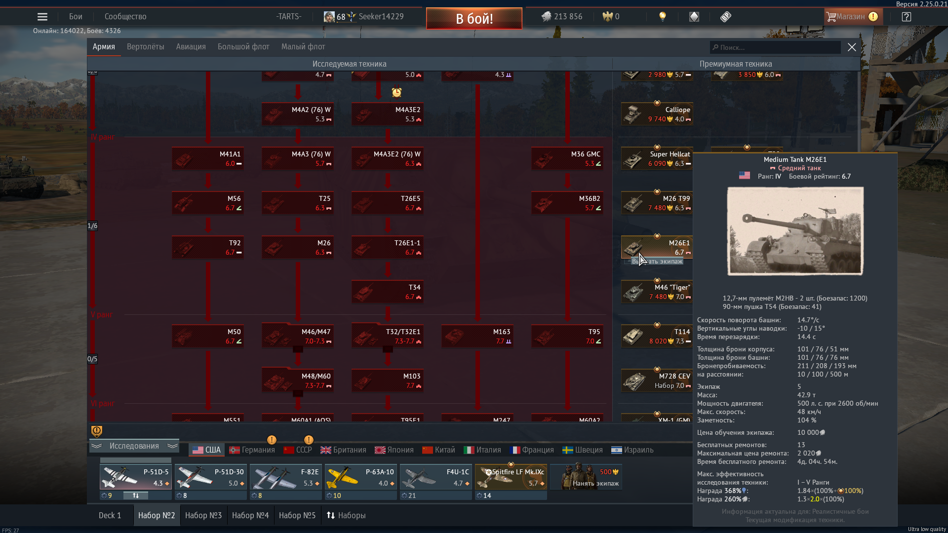
Task: Select the premium Super Hellcat
Action: click(657, 158)
